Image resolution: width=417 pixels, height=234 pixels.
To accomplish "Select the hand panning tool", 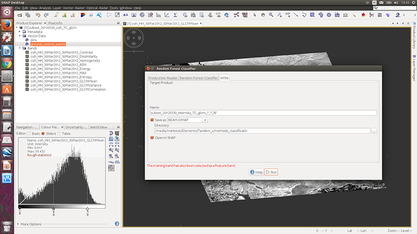I will (263, 15).
